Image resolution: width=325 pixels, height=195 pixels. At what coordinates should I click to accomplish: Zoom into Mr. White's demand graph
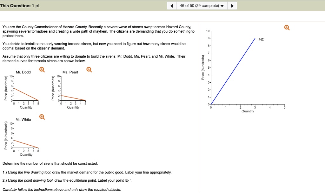tap(42, 117)
